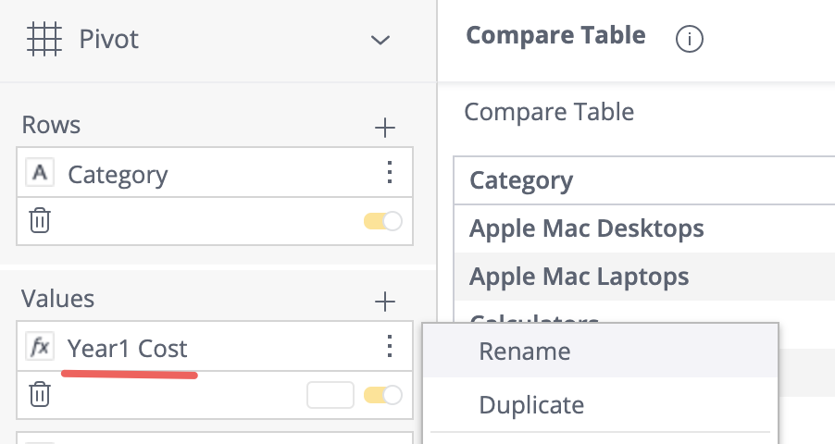Select the Apple Mac Desktops table row
This screenshot has width=835, height=444.
click(x=644, y=228)
